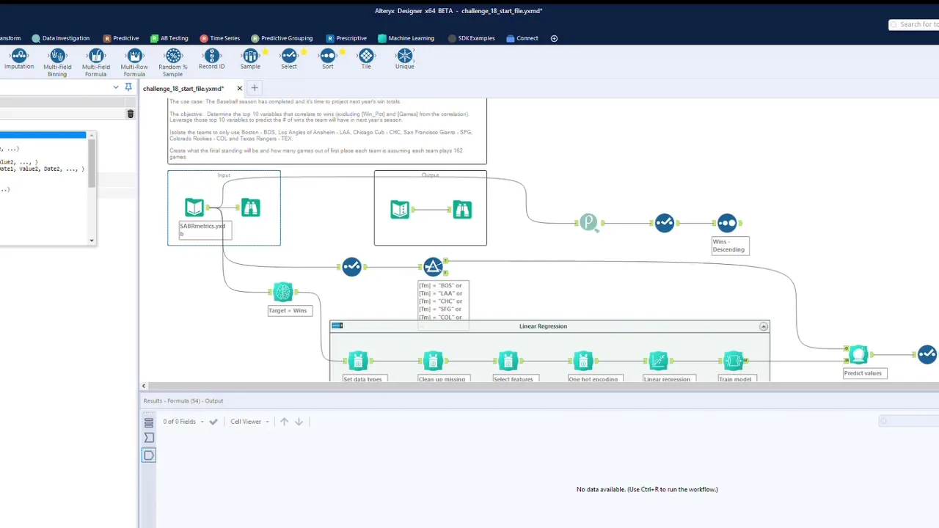This screenshot has width=939, height=528.
Task: Select the SABRmetrics.yxdb Input Data node
Action: pos(194,208)
